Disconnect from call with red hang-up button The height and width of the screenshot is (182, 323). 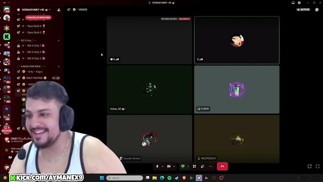coord(222,166)
